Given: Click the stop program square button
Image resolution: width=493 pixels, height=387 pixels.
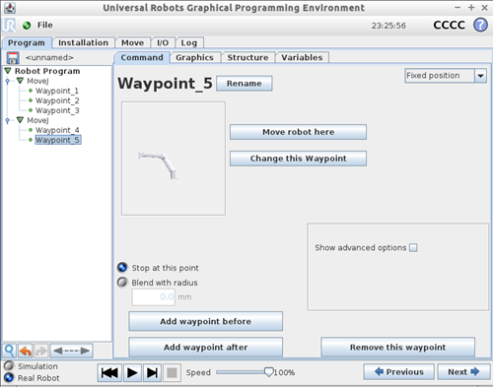Looking at the screenshot, I should pos(172,372).
